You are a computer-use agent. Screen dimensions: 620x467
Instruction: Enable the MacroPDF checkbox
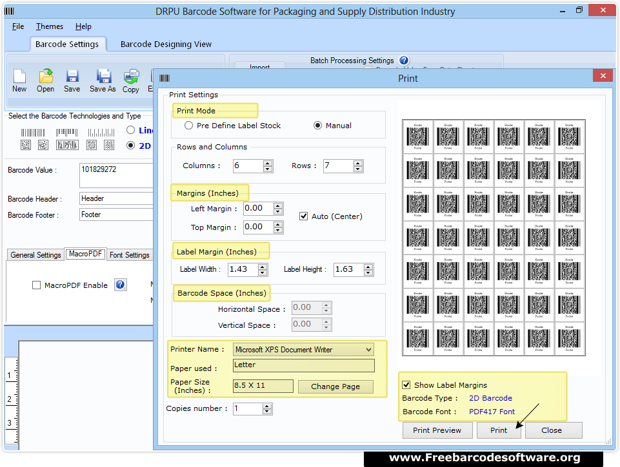click(x=36, y=285)
